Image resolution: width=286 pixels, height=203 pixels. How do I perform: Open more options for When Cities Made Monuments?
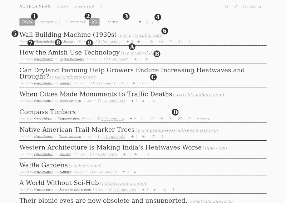[x=163, y=101]
